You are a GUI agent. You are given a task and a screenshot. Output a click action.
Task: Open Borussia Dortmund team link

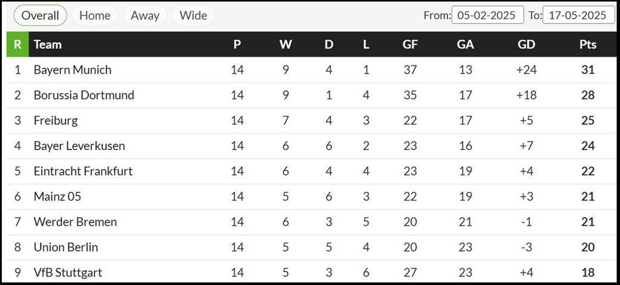(x=84, y=95)
